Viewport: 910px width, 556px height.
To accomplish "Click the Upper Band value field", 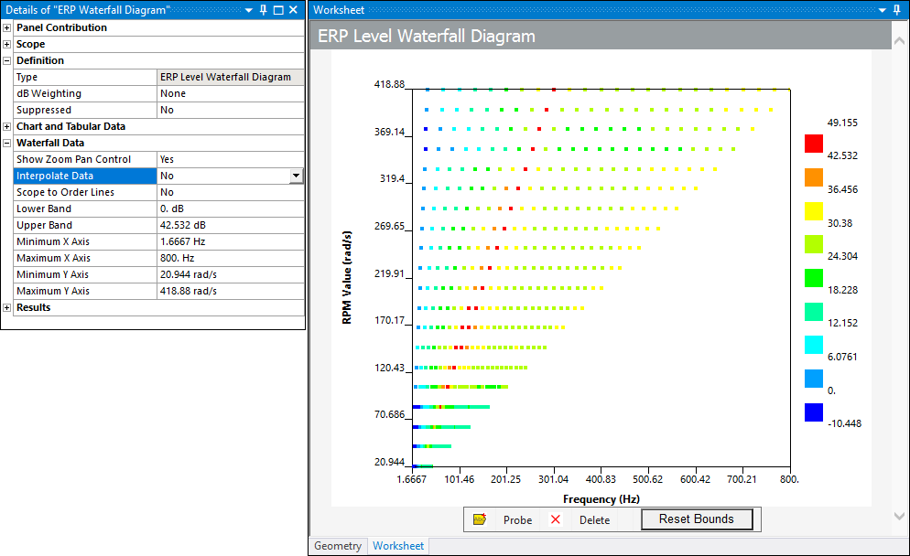I will [x=230, y=225].
